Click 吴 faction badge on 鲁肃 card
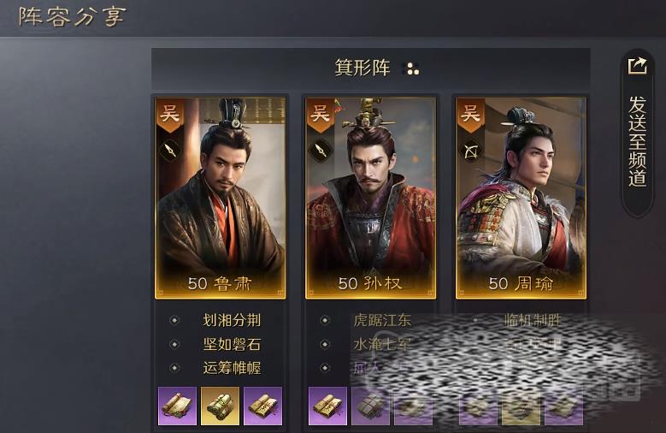This screenshot has height=433, width=666. pyautogui.click(x=169, y=114)
